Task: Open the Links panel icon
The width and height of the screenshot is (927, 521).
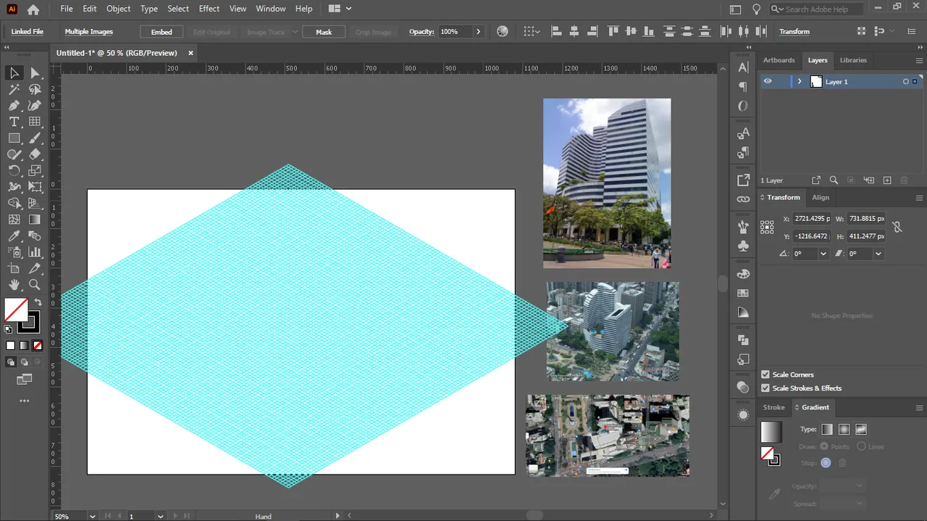Action: point(743,199)
